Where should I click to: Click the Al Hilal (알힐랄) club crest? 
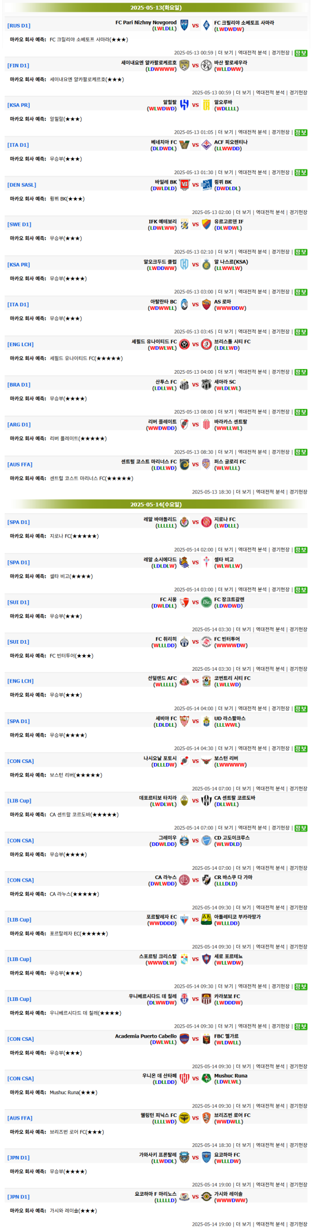pyautogui.click(x=184, y=105)
